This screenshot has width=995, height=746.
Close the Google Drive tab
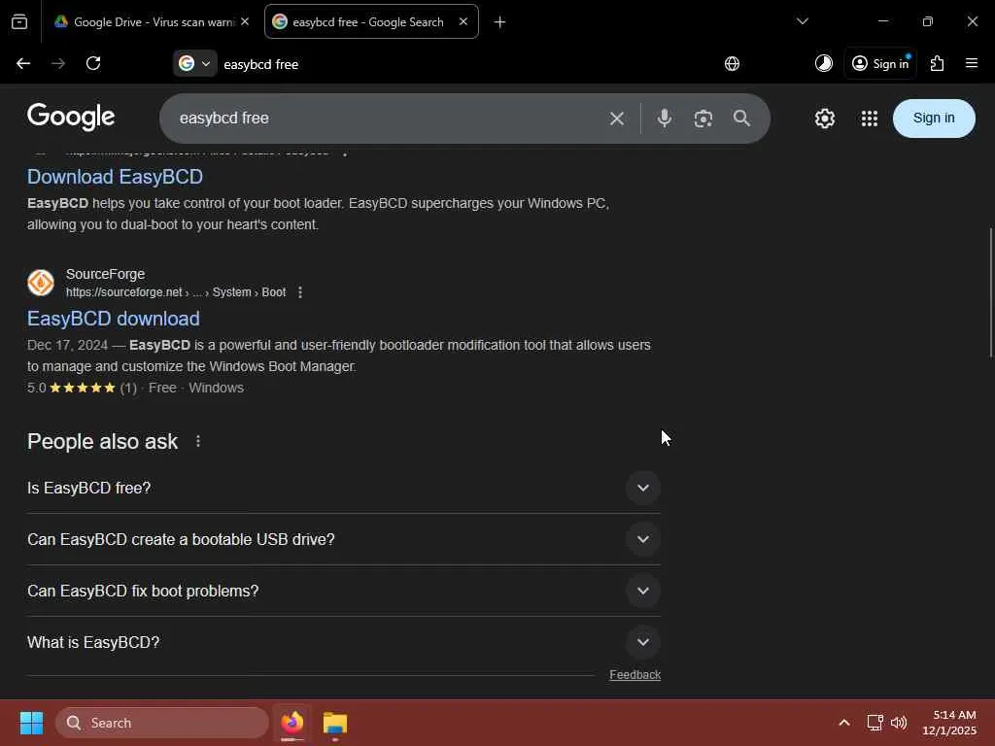click(245, 21)
